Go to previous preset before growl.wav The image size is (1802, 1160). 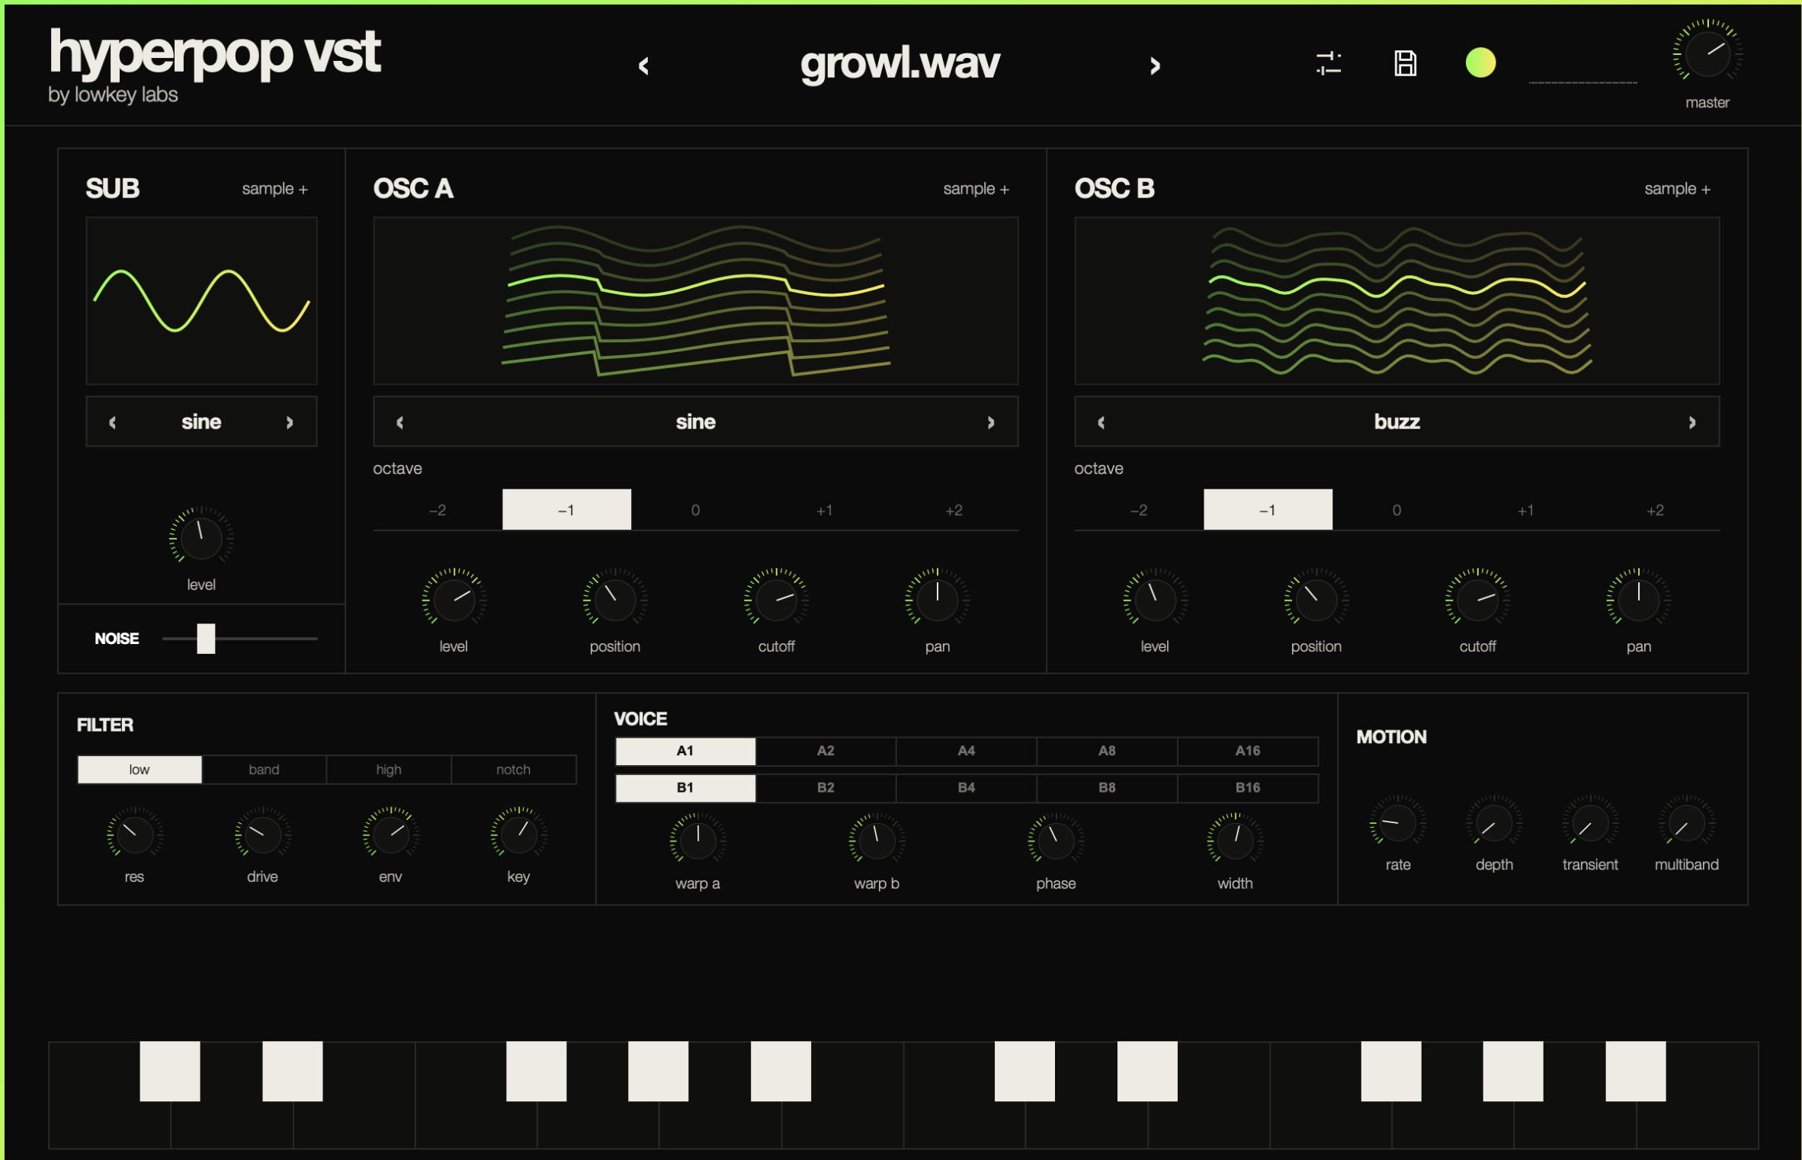(643, 66)
